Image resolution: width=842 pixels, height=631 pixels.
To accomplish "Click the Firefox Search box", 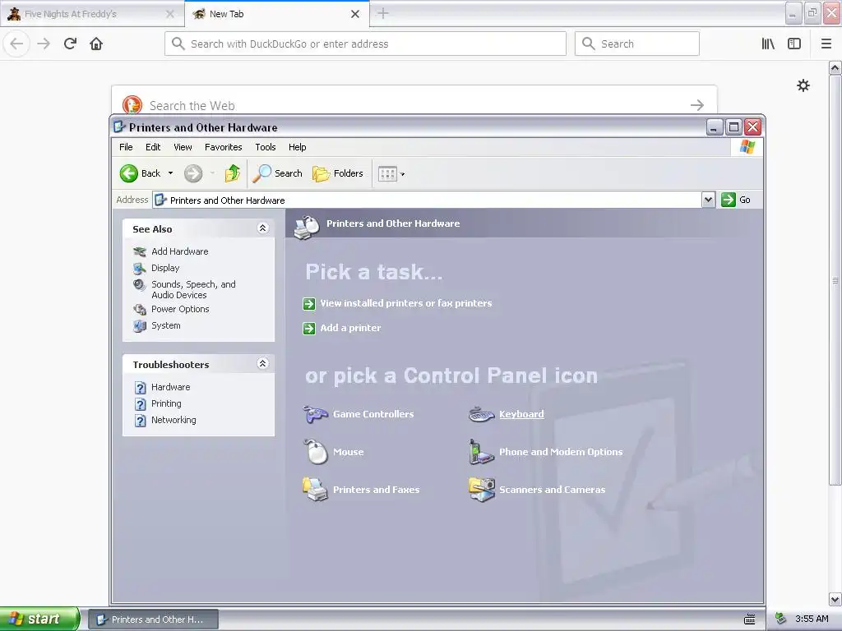I will point(637,44).
